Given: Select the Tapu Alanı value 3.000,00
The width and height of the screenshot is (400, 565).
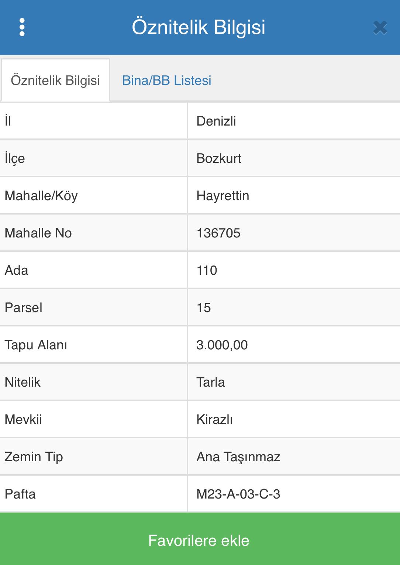Looking at the screenshot, I should [x=222, y=345].
